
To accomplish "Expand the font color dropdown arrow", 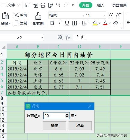I will pos(110,23).
